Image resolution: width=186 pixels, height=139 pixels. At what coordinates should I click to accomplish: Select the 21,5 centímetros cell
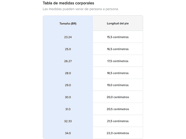118,121
